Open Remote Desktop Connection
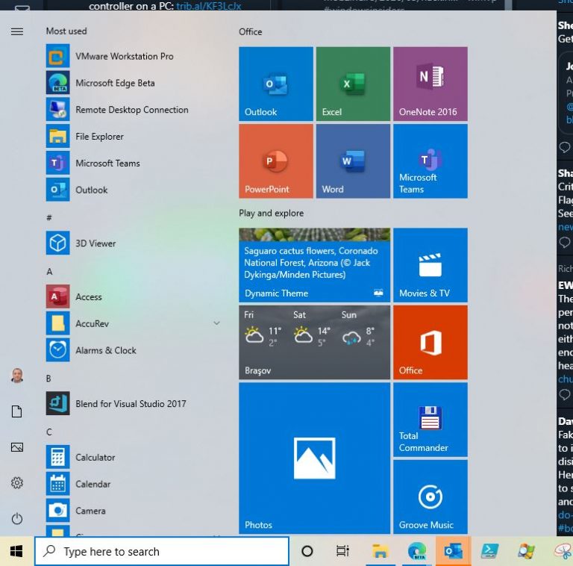 pos(134,110)
